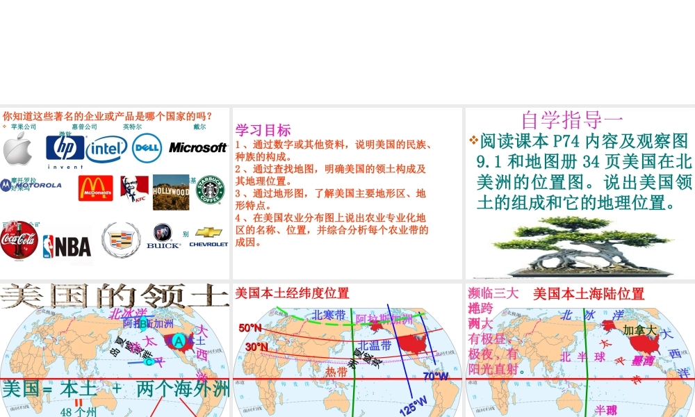Click the NBA logo

(67, 247)
